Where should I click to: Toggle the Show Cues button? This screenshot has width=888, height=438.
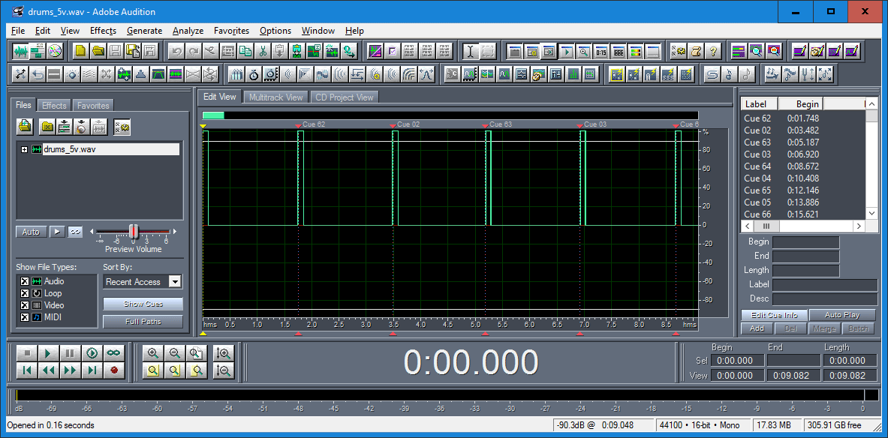tap(143, 304)
